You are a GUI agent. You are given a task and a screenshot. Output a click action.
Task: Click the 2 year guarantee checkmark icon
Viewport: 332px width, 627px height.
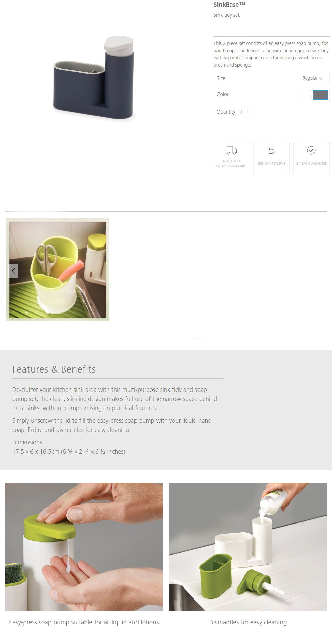coord(311,150)
